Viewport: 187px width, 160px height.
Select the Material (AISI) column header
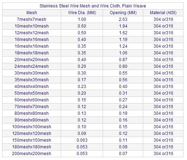(x=163, y=13)
